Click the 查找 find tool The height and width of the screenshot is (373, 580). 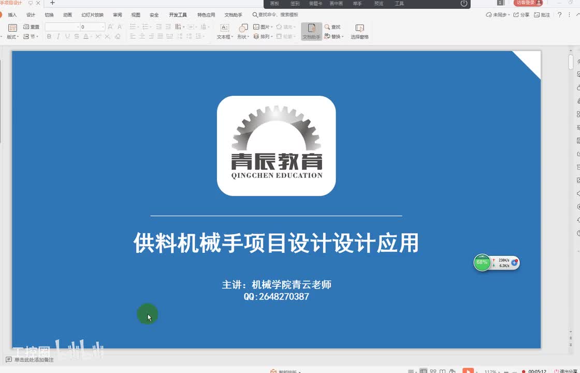[332, 26]
